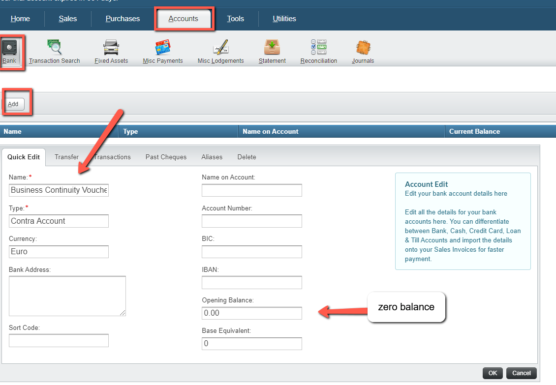Image resolution: width=556 pixels, height=385 pixels.
Task: Click the Opening Balance field
Action: 251,313
